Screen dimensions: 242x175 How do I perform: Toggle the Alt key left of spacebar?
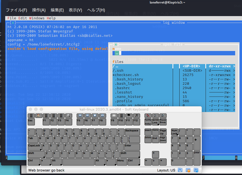tap(57, 162)
